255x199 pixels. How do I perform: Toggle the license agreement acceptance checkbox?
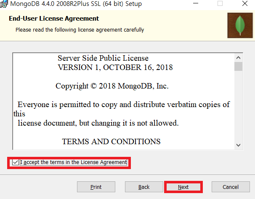(16, 162)
